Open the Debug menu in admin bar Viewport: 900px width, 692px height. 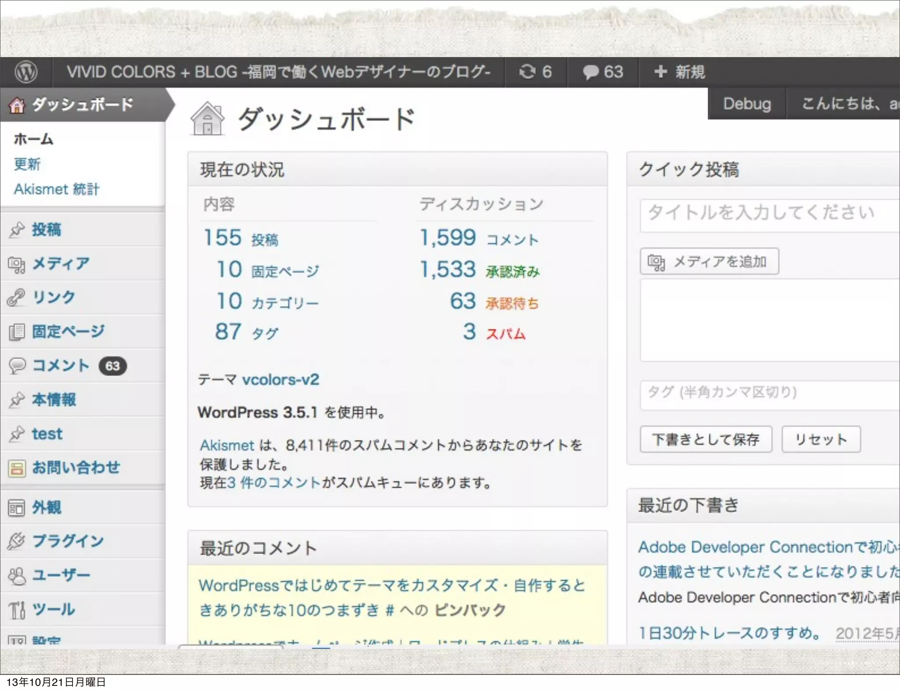[747, 104]
